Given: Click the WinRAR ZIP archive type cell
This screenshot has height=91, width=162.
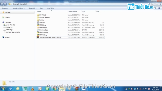Looking at the screenshot, I should point(88,37).
